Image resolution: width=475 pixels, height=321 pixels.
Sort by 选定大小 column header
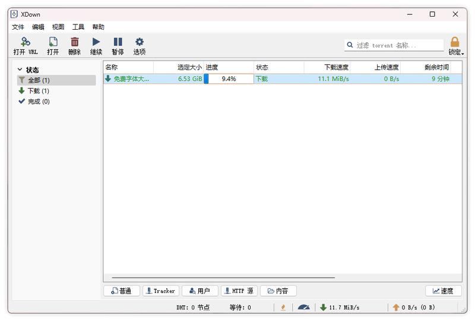(179, 67)
